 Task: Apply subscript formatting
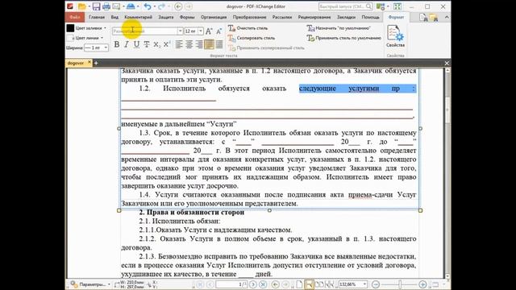tap(156, 44)
